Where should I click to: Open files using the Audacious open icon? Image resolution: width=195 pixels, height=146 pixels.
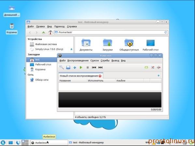tap(68, 67)
